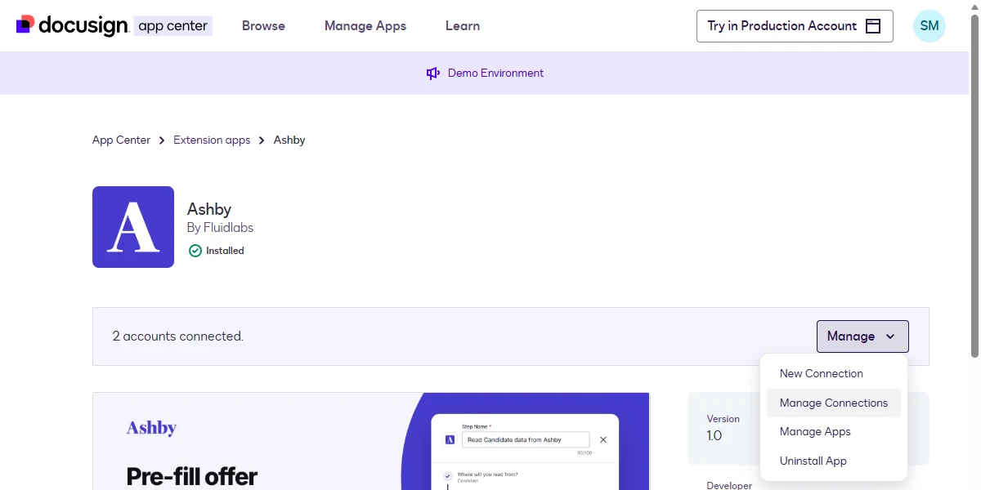
Task: Click the green Installed checkmark icon
Action: (195, 251)
